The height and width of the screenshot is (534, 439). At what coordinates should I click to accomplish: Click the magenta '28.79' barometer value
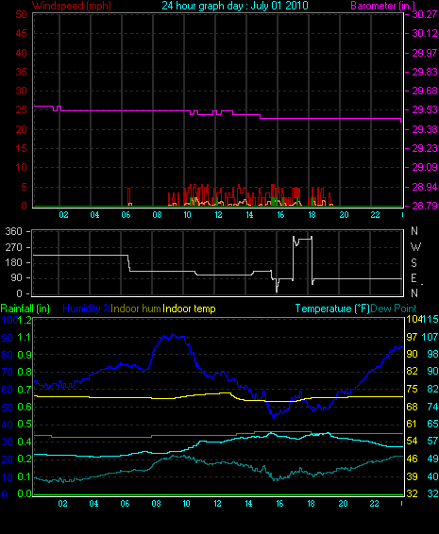424,206
